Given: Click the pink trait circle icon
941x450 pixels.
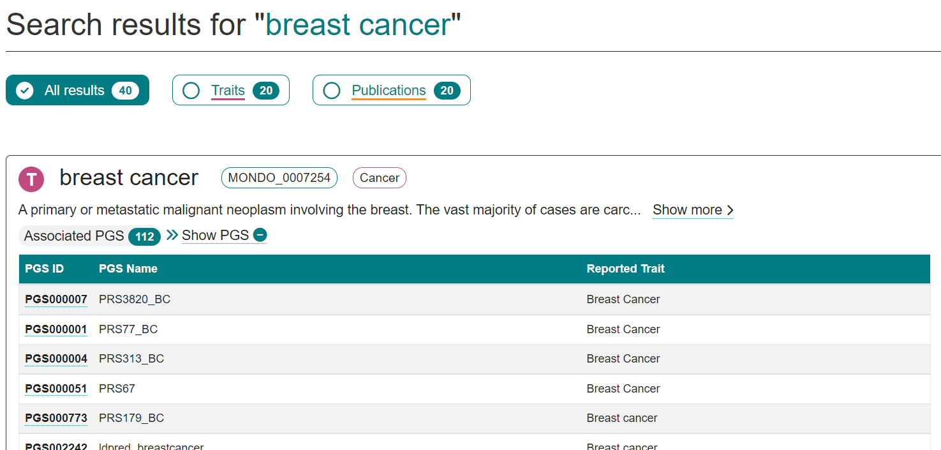Looking at the screenshot, I should coord(31,178).
